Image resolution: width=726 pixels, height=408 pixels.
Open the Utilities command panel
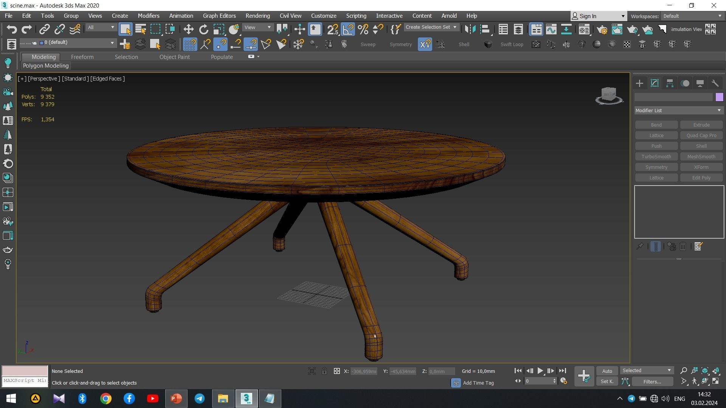click(x=715, y=83)
